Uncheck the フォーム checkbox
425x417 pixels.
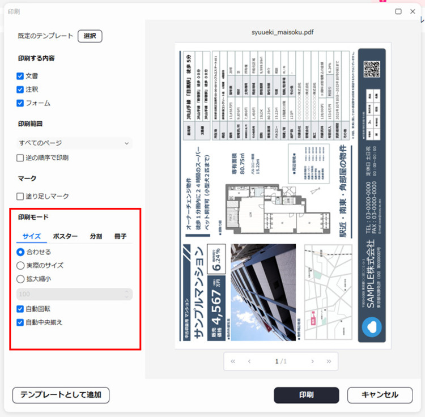pos(20,103)
